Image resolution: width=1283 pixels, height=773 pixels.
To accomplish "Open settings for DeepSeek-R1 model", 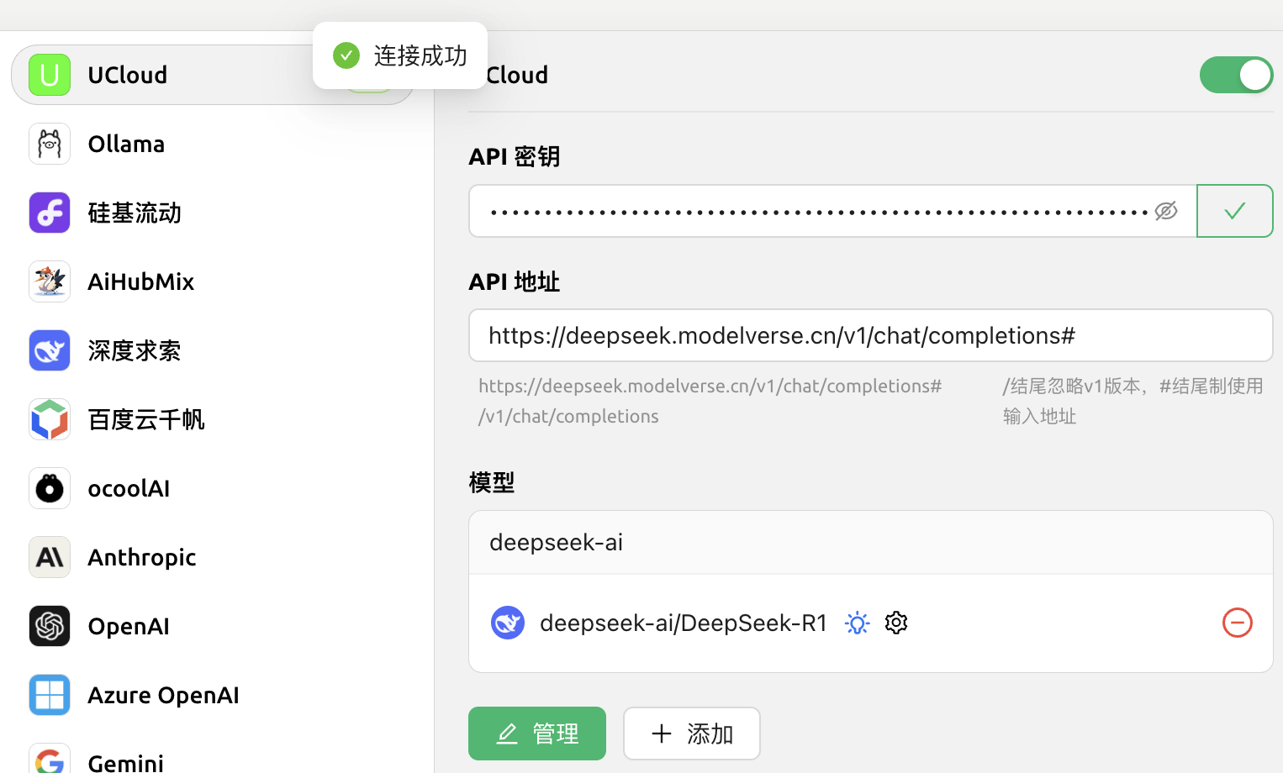I will click(895, 623).
